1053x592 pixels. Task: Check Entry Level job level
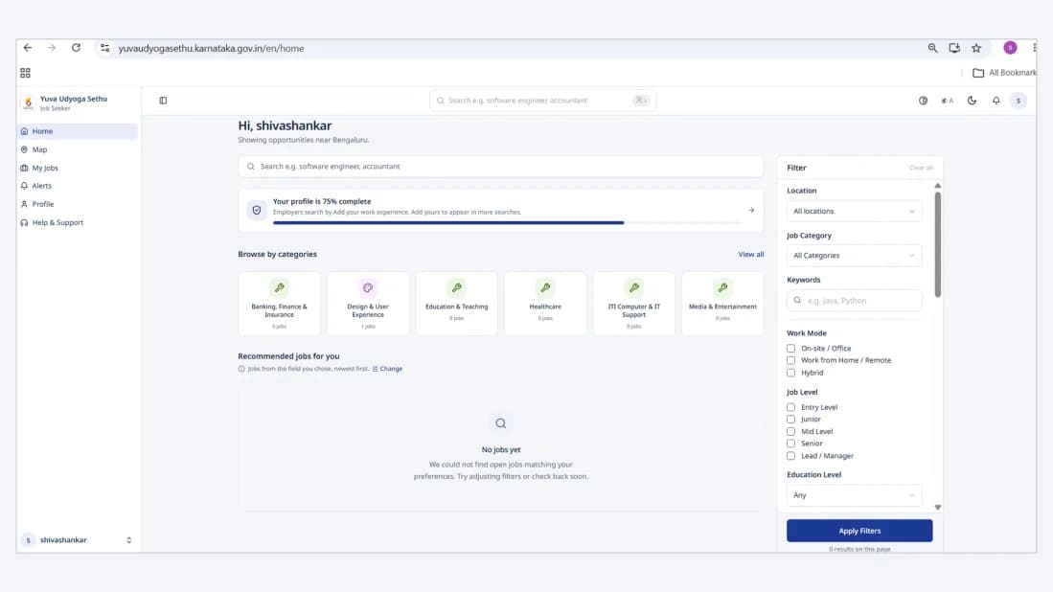point(791,407)
